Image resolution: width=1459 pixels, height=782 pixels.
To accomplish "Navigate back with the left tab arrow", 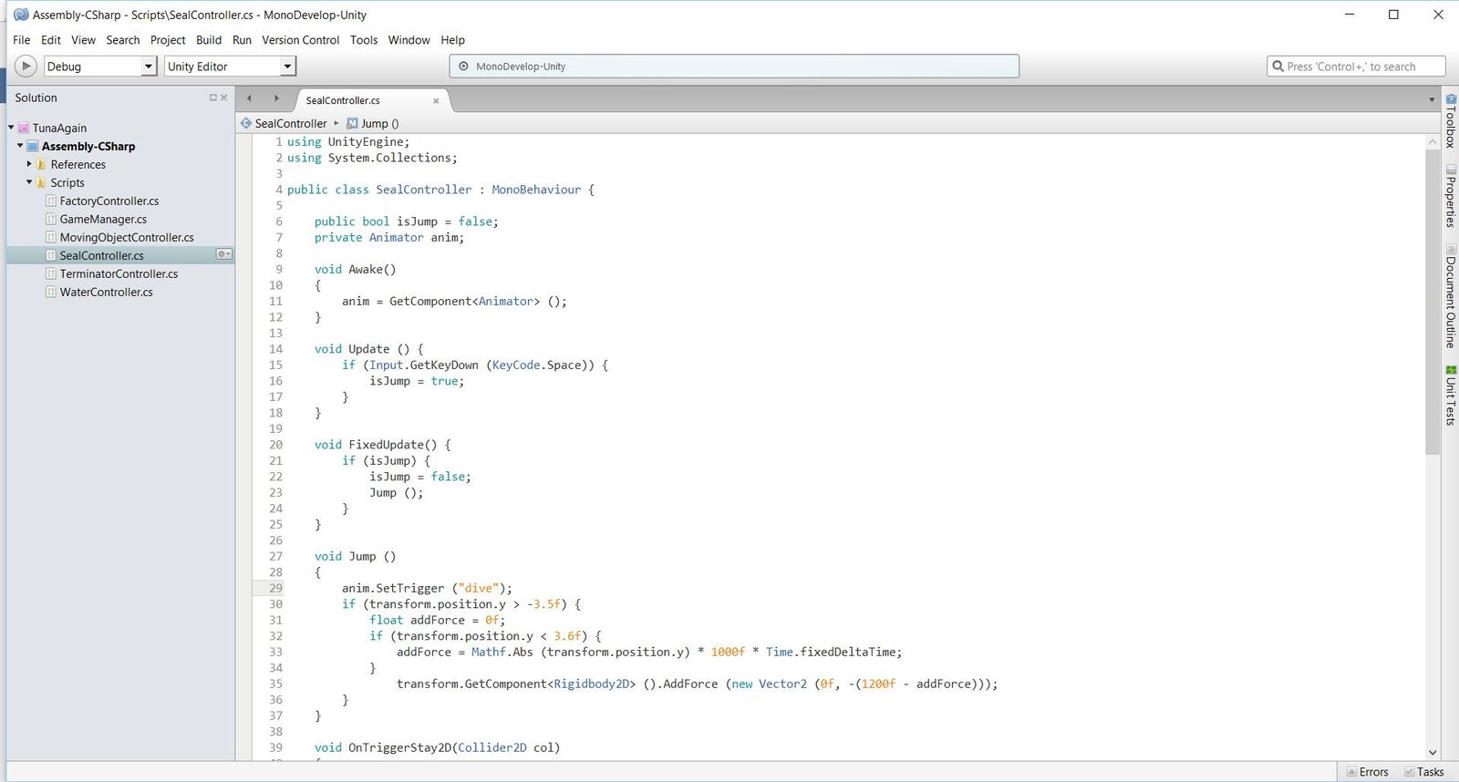I will (x=249, y=98).
